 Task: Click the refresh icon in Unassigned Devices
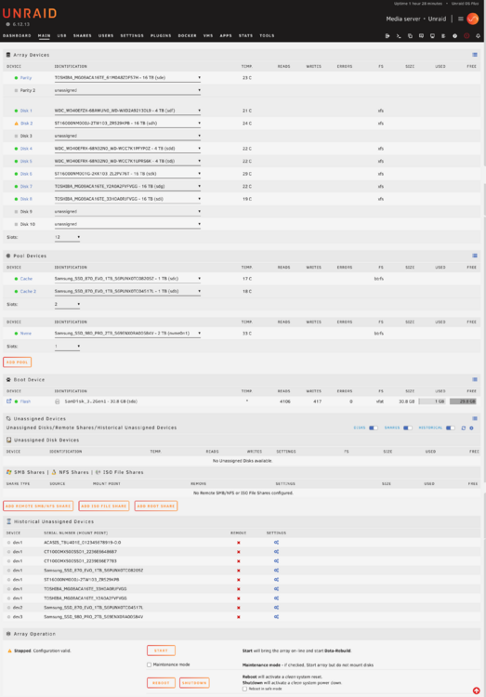[464, 428]
